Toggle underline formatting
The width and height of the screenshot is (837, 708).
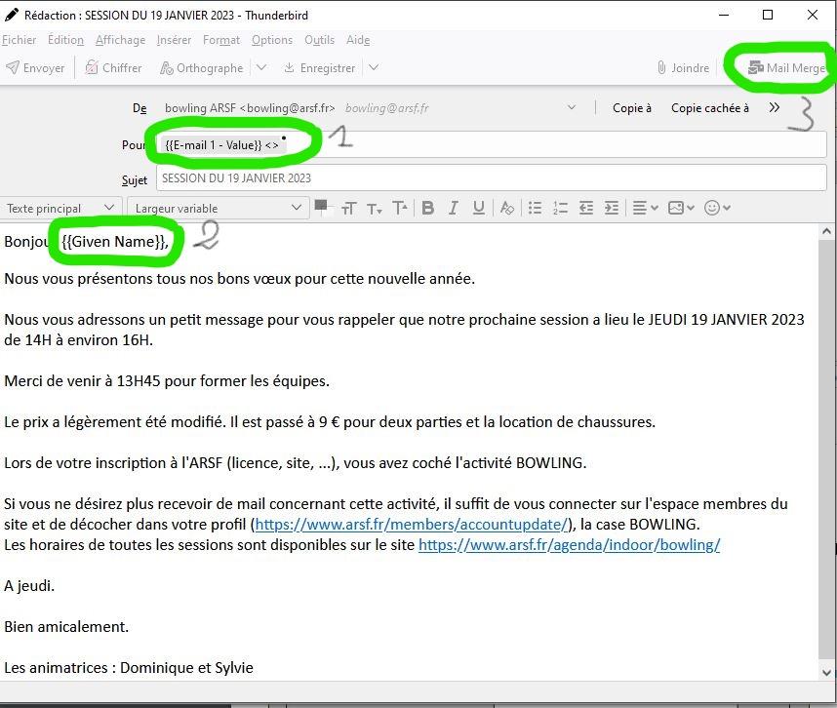pos(479,208)
